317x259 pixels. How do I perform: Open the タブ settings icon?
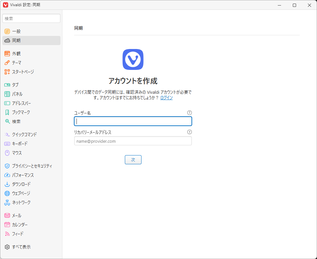point(7,85)
